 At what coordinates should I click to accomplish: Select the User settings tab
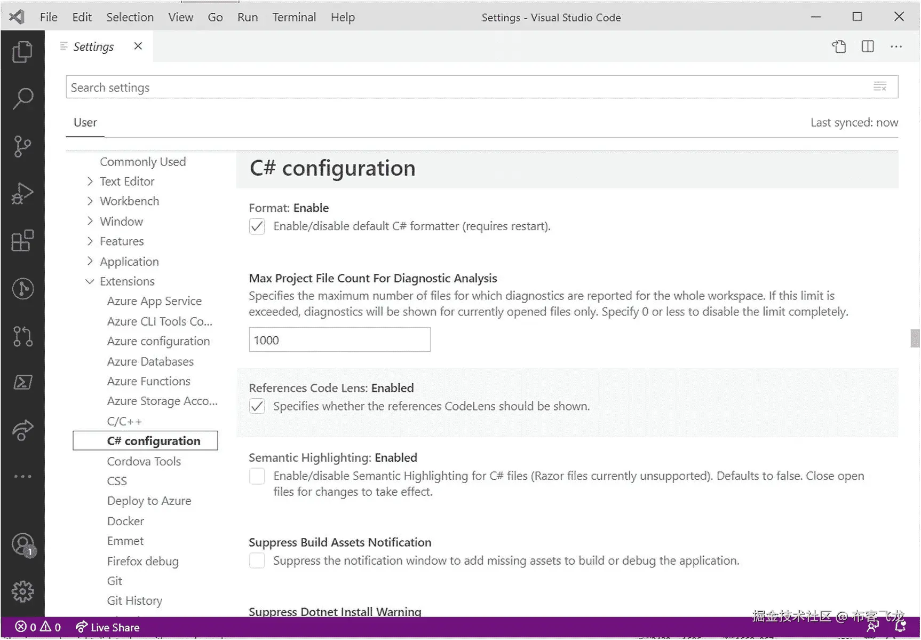coord(85,123)
